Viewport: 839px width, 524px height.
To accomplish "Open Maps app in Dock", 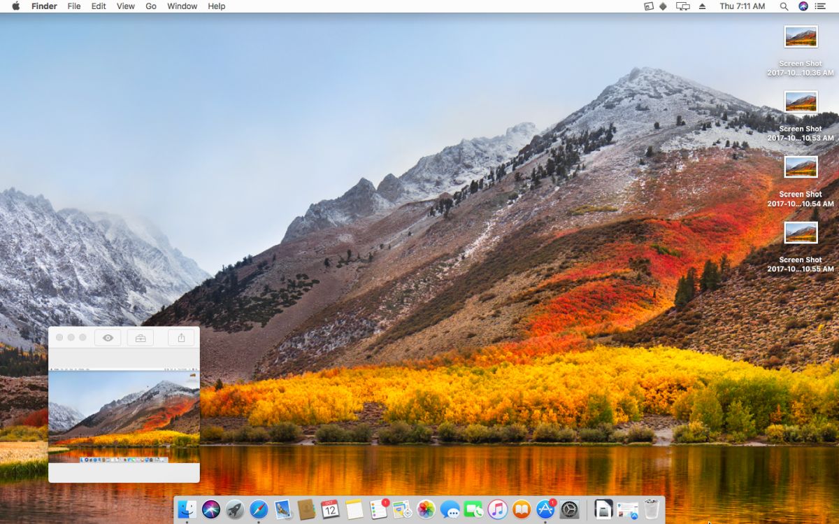I will tap(402, 509).
